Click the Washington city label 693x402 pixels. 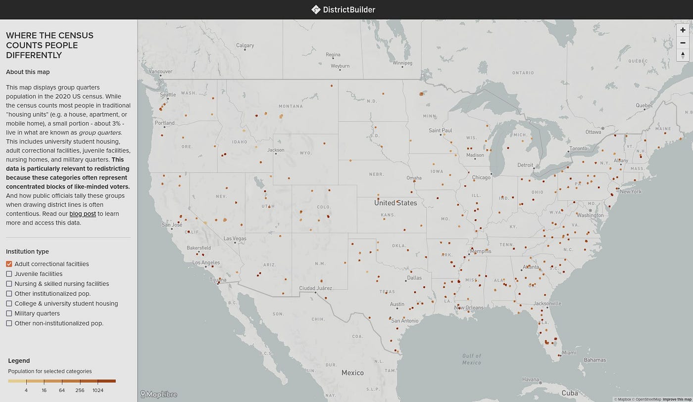[590, 215]
